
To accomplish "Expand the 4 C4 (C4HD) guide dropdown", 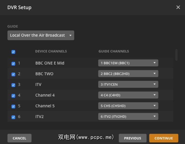I will point(128,95).
